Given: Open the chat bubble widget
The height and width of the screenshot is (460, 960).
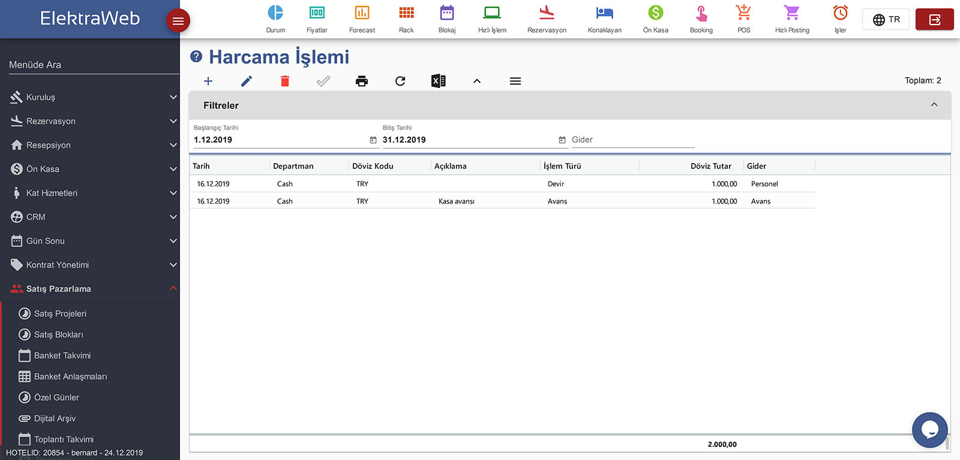Looking at the screenshot, I should (x=930, y=430).
